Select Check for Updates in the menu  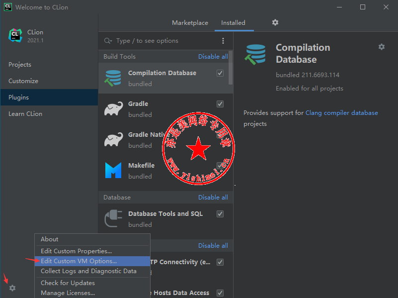tap(92, 283)
